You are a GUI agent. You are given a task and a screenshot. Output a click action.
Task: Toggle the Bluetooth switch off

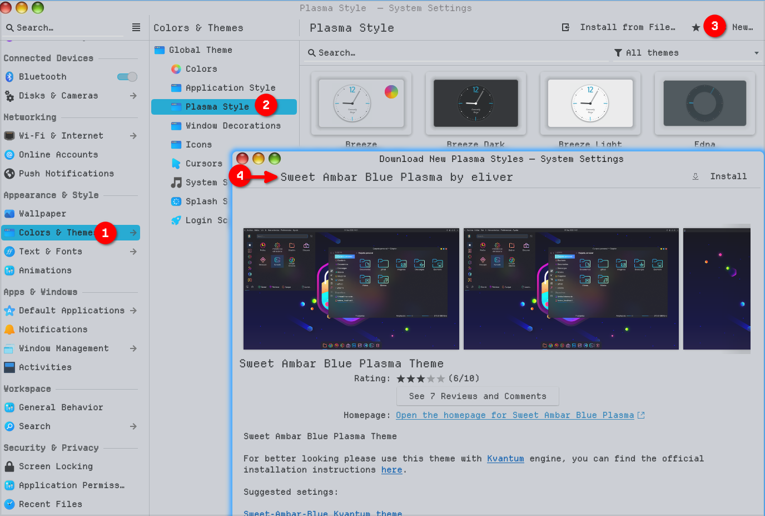click(127, 77)
